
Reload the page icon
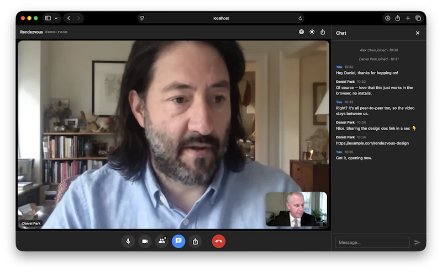tap(300, 18)
